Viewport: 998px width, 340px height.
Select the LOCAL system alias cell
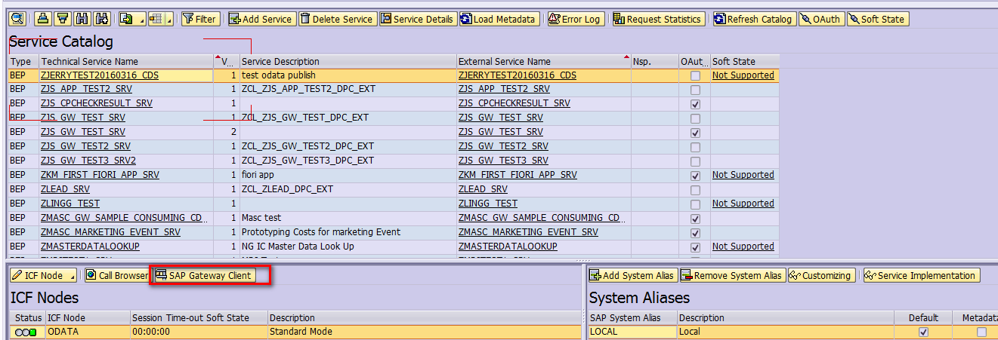[x=632, y=332]
